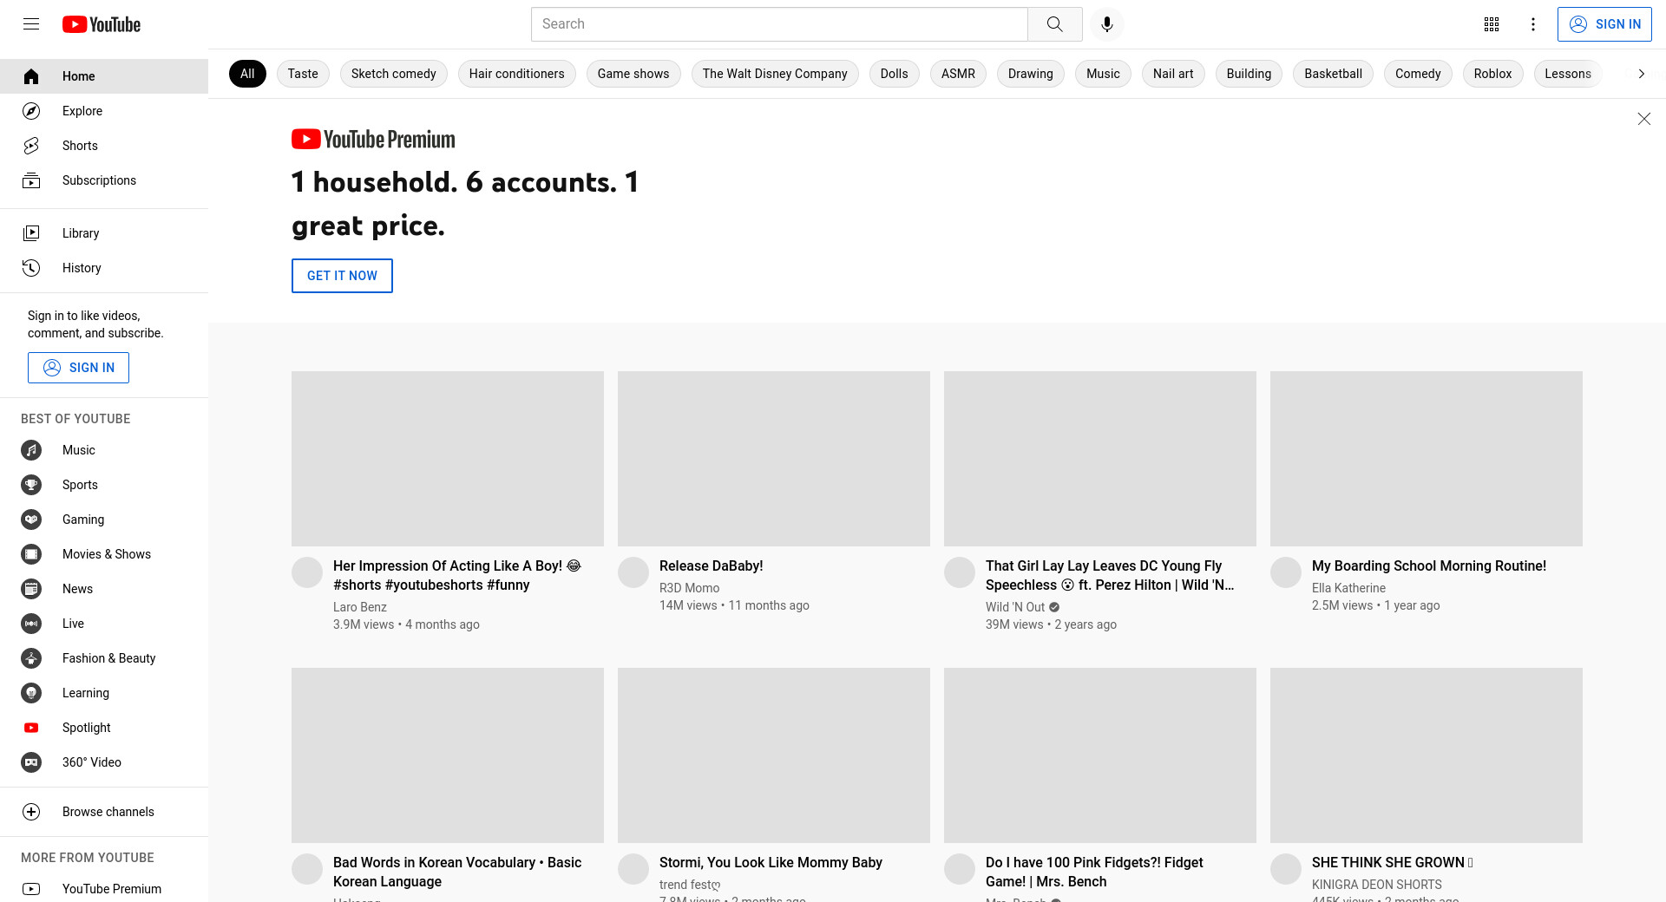
Task: Click the Fashion & Beauty icon
Action: pos(31,658)
